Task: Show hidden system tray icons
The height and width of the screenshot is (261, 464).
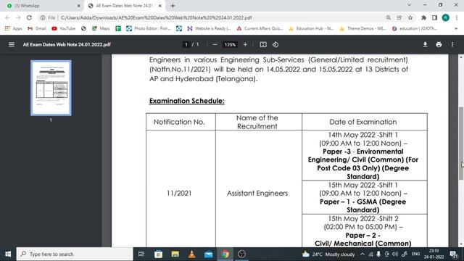Action: (362, 254)
